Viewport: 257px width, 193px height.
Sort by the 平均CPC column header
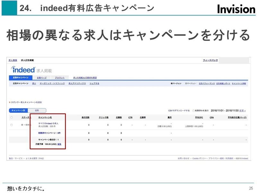pos(199,117)
